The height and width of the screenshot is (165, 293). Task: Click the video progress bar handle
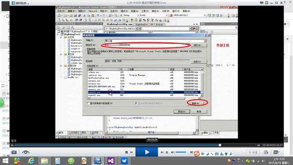tap(220, 145)
